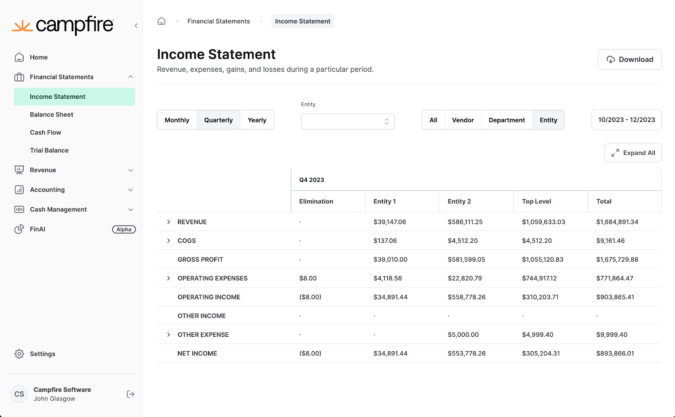This screenshot has height=417, width=675.
Task: Click the home breadcrumb icon
Action: coord(161,21)
